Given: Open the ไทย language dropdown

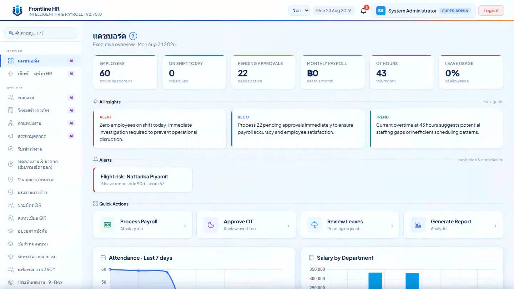Looking at the screenshot, I should pos(299,11).
